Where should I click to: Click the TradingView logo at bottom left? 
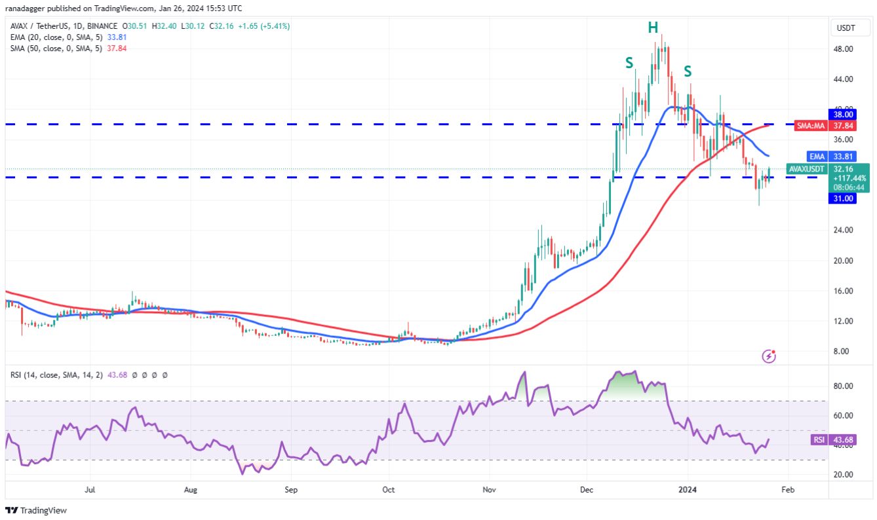pos(36,510)
